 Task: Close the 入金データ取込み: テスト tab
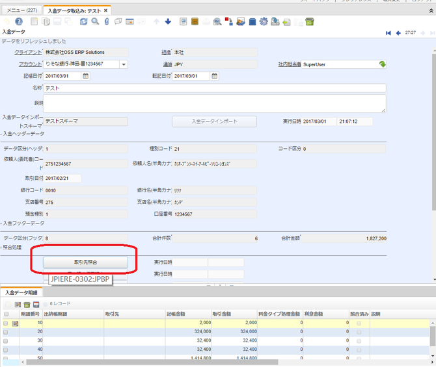click(105, 10)
